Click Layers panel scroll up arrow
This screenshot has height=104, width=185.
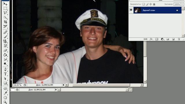(183, 8)
